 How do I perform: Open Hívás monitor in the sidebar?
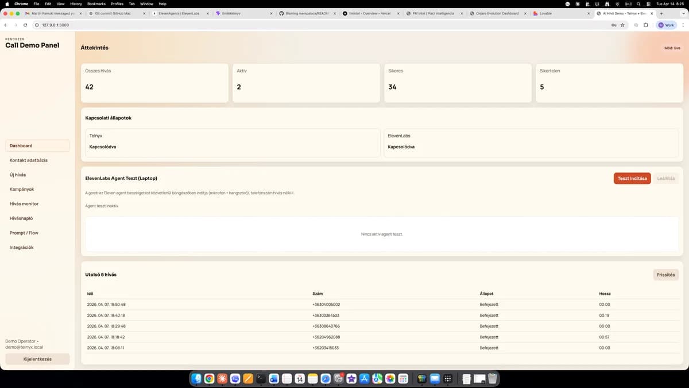(37, 203)
